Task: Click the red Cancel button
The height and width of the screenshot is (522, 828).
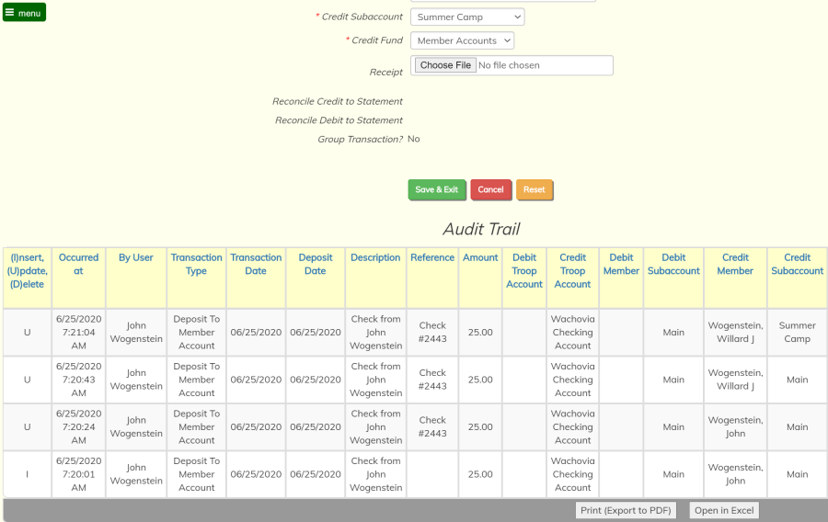Action: click(x=490, y=190)
